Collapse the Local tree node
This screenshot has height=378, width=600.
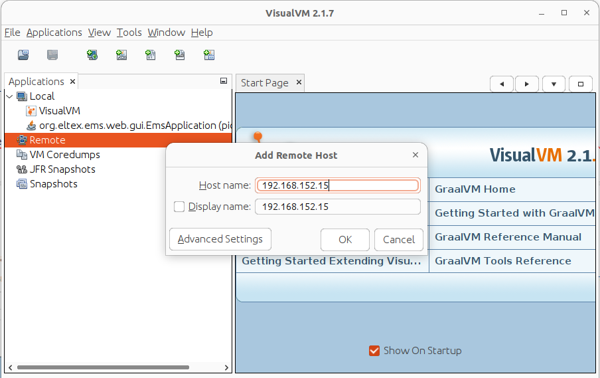(9, 96)
